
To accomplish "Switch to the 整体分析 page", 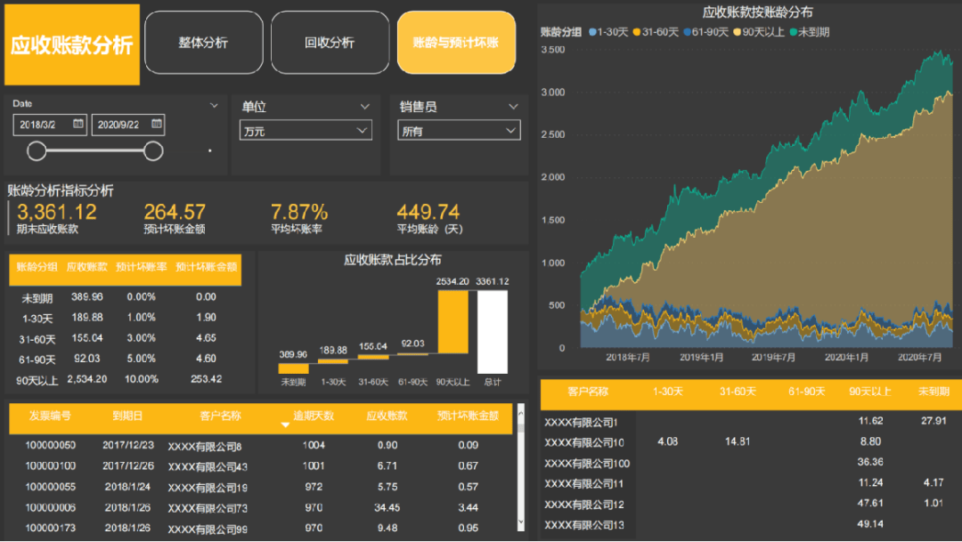I will [x=203, y=43].
